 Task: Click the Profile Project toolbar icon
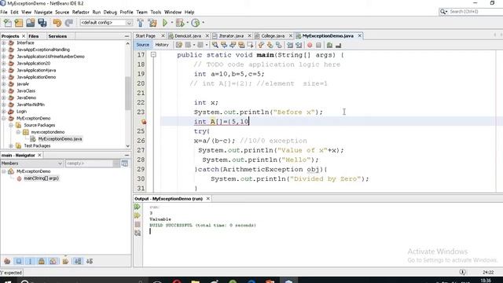(x=196, y=23)
